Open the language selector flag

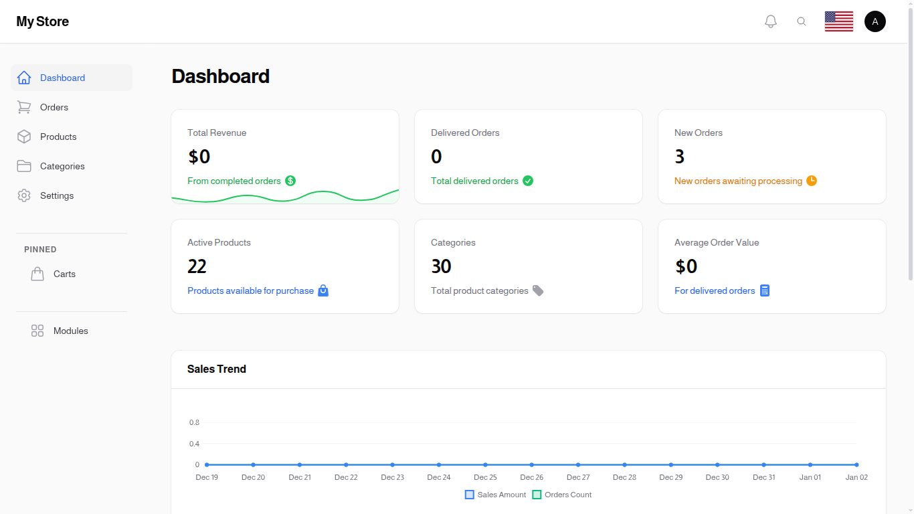[x=838, y=21]
